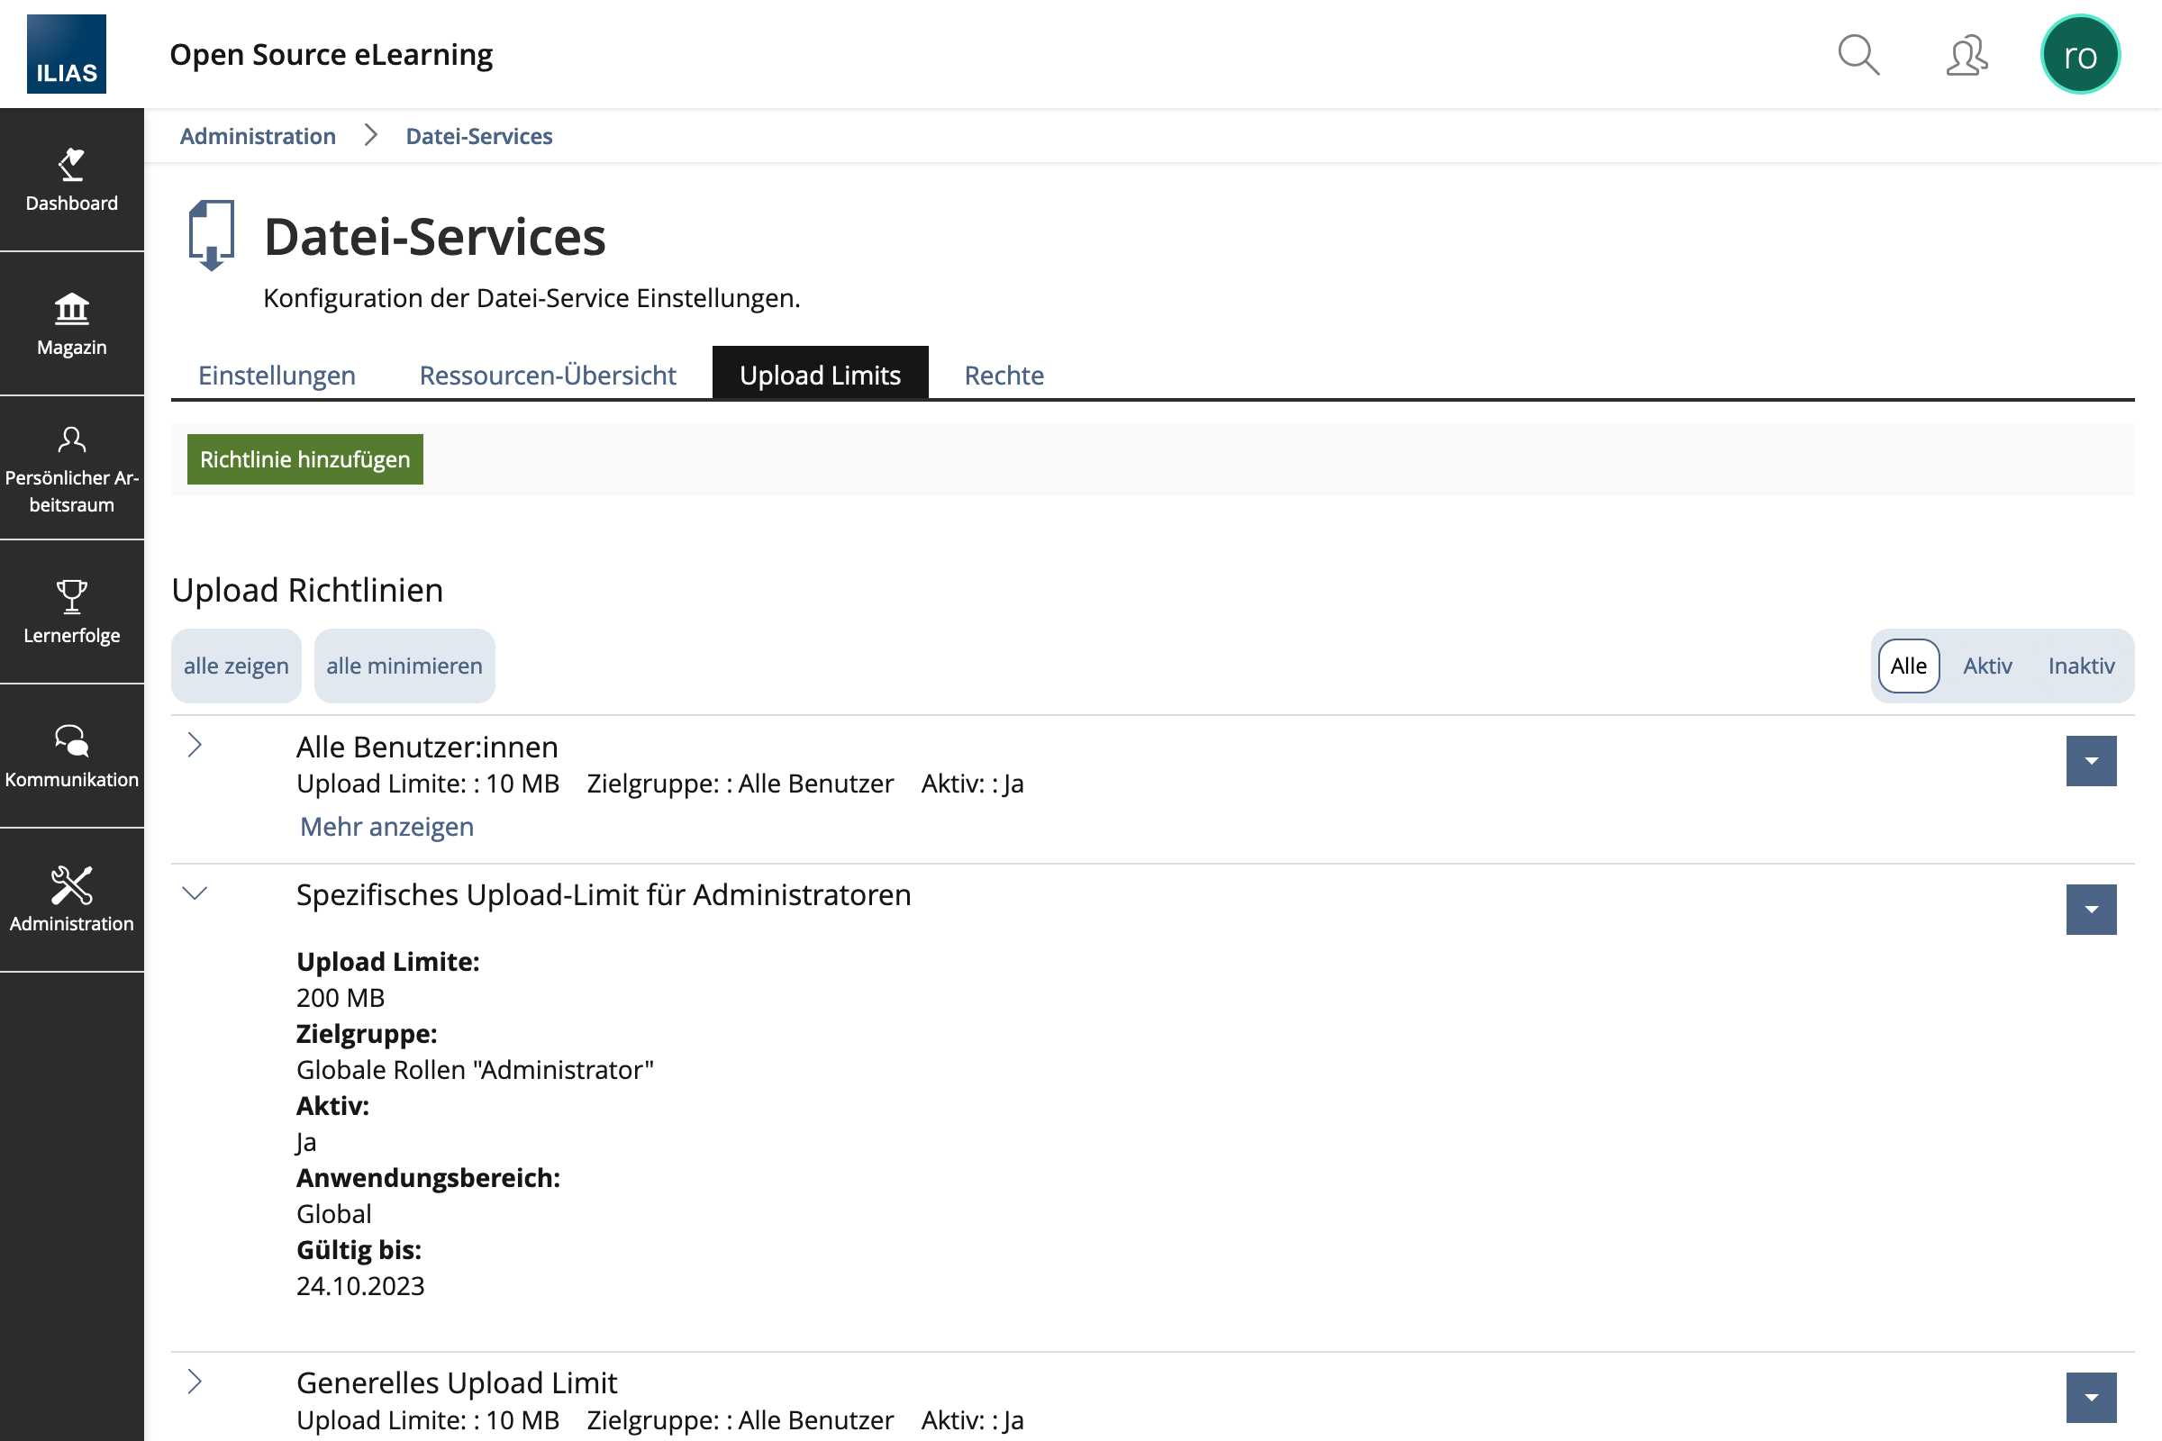Filter policies by 'Inaktiv'
Screen dimensions: 2162x1441
click(2080, 666)
